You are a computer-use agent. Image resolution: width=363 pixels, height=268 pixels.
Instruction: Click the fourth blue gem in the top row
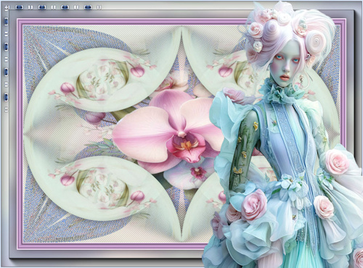click(88, 7)
